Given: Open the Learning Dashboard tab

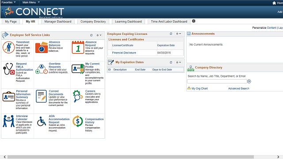Looking at the screenshot, I should (128, 22).
